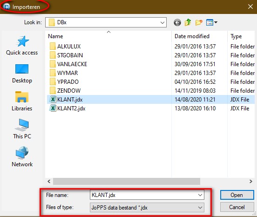Screen dimensions: 257x217
Task: Expand the File name dropdown arrow
Action: pos(200,195)
